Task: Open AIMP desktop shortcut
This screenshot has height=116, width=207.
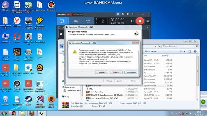Action: point(40,69)
